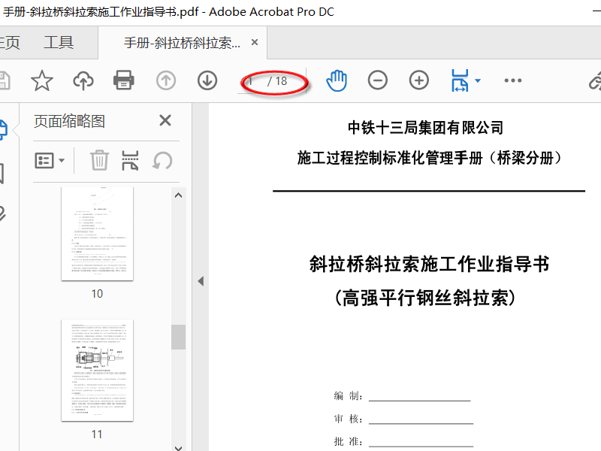Screen dimensions: 601x451
Task: Go to next page down arrow
Action: point(207,80)
